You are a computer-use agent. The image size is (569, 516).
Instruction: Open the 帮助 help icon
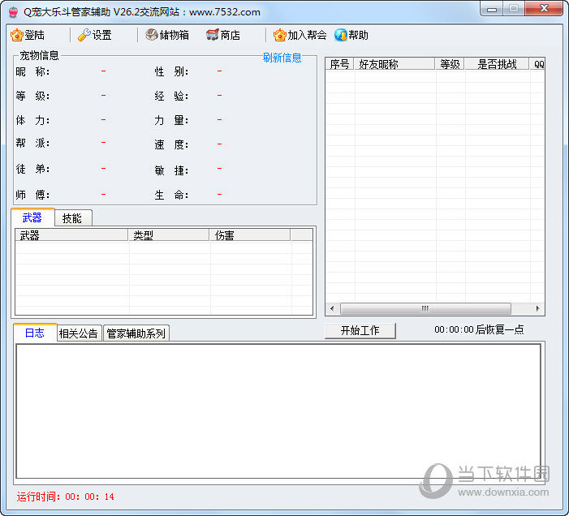click(341, 35)
